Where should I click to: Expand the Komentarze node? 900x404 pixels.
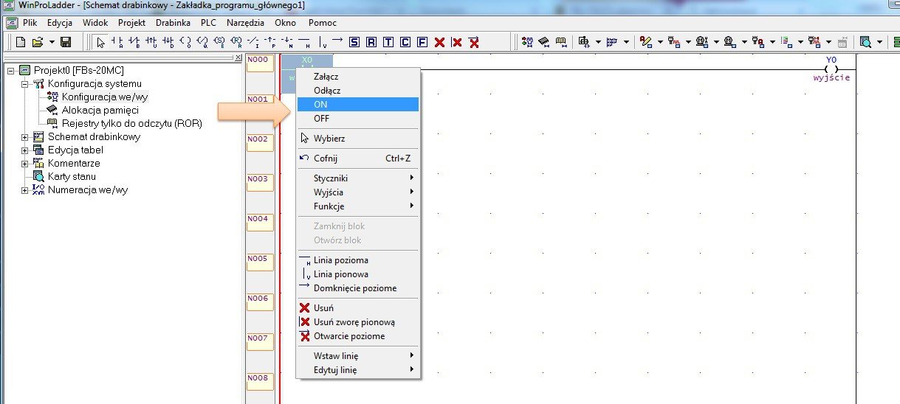click(25, 164)
